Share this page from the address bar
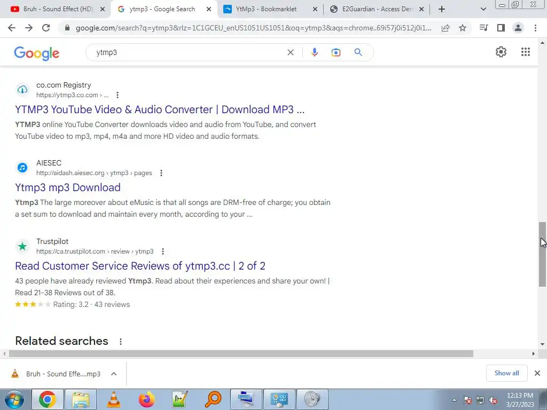The image size is (547, 410). pos(446,28)
